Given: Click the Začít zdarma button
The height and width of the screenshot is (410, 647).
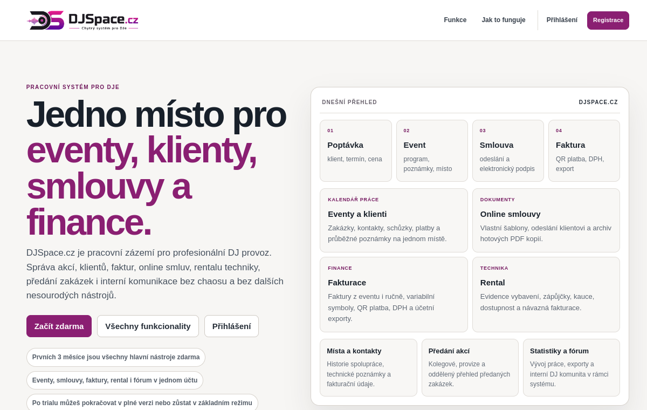Looking at the screenshot, I should 59,326.
